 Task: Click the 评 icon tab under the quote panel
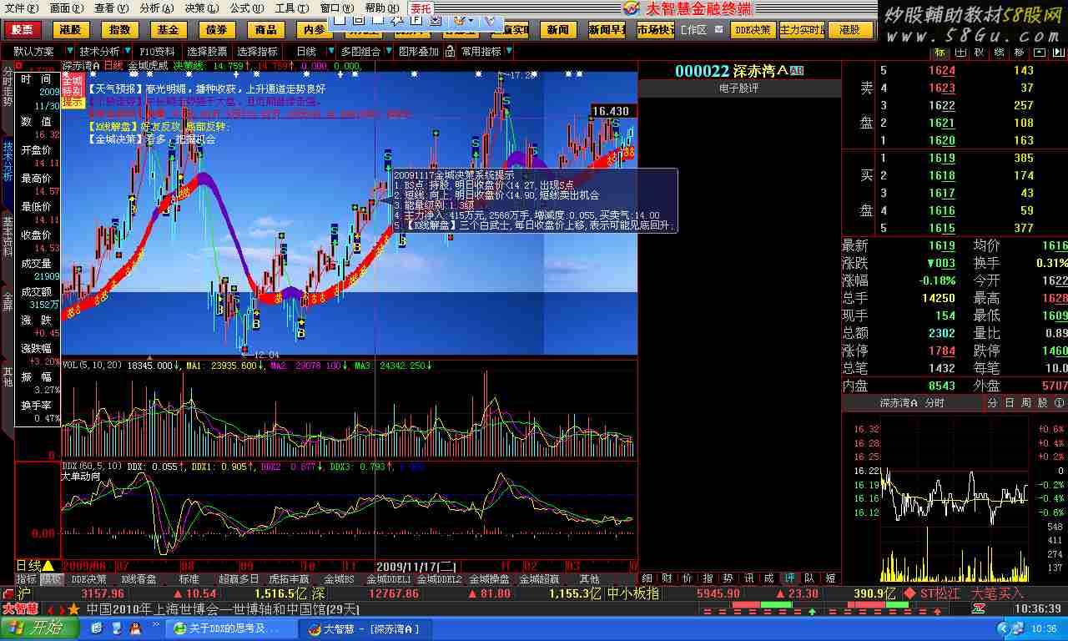[x=789, y=578]
